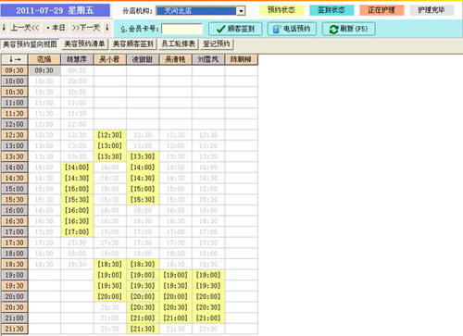Viewport: 463px width, 336px height.
Task: Click the free 16:00 slot under 刘雪凤
Action: click(208, 210)
